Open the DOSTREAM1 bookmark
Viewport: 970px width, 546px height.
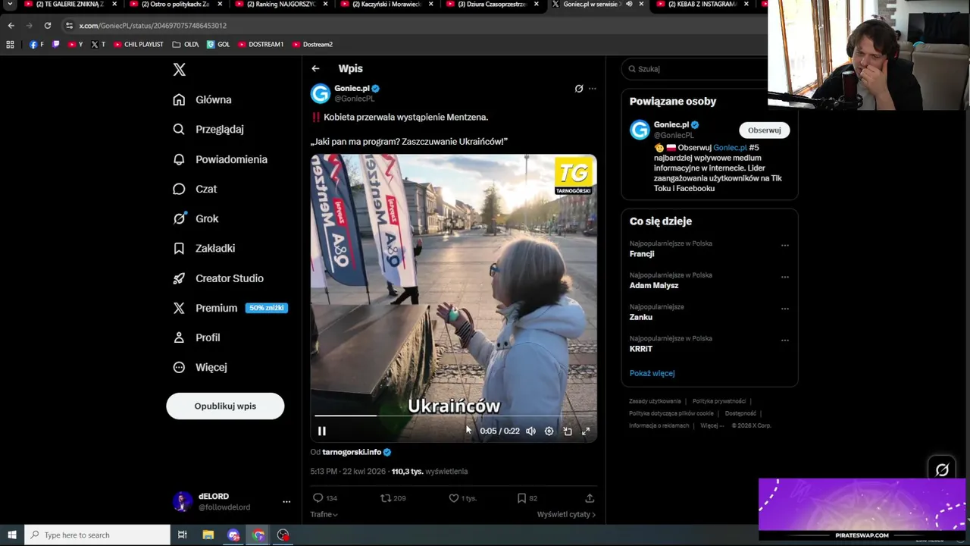click(x=261, y=44)
